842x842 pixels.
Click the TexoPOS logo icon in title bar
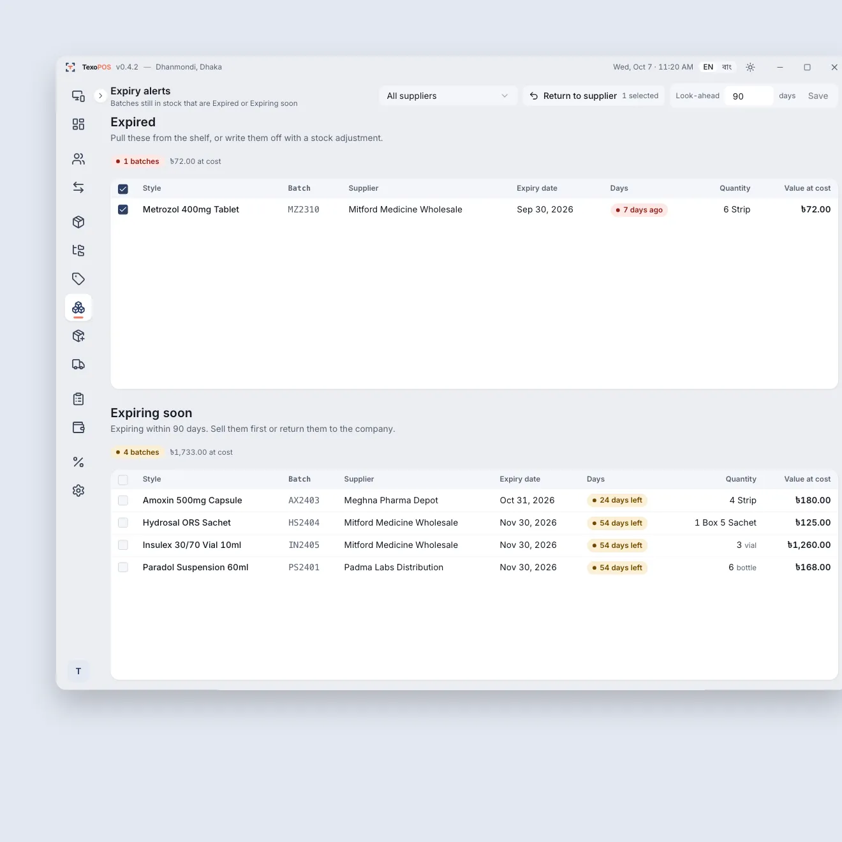pyautogui.click(x=70, y=67)
